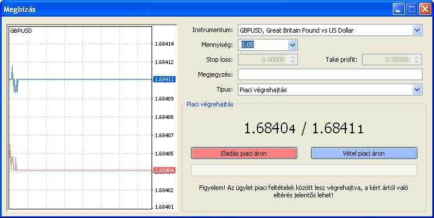
Task: Click the Take profit value field
Action: click(387, 60)
